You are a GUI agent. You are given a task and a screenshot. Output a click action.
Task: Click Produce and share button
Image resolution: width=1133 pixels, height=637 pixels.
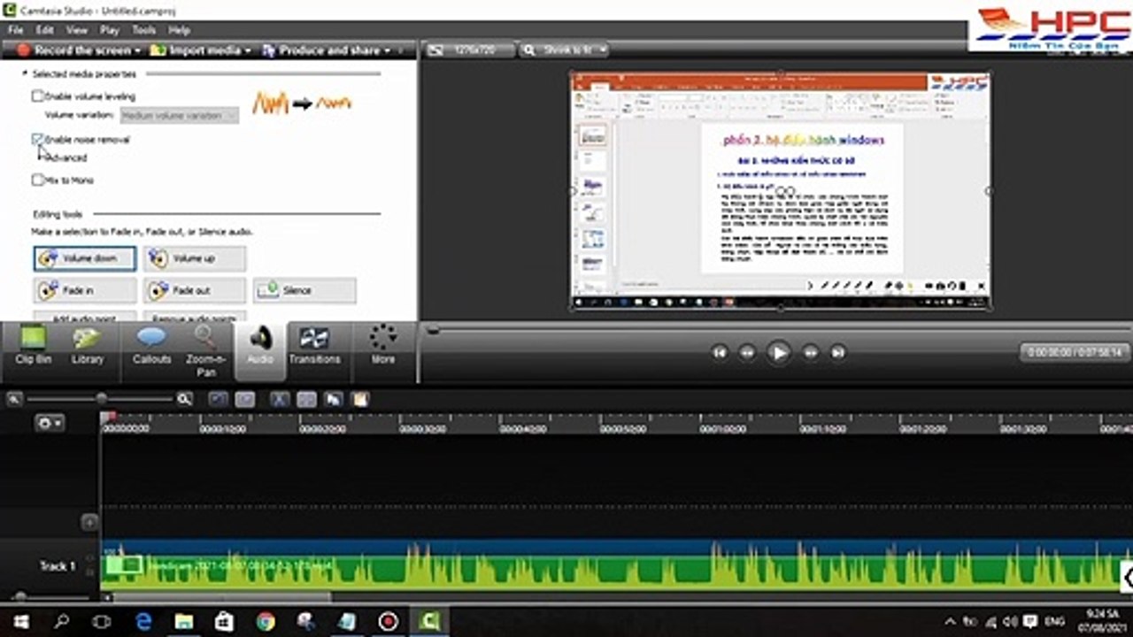(320, 50)
